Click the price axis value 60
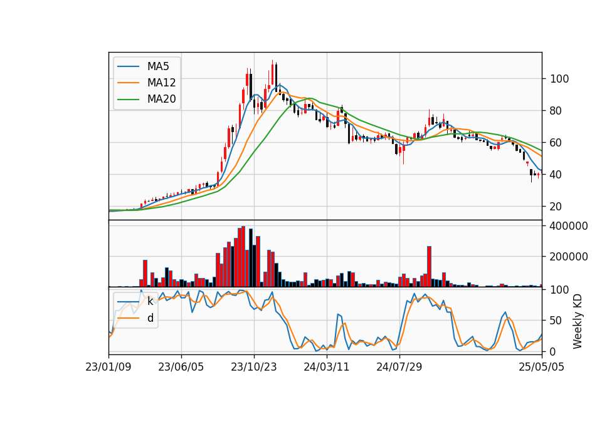Screen dimensions: 602x432 coord(556,143)
